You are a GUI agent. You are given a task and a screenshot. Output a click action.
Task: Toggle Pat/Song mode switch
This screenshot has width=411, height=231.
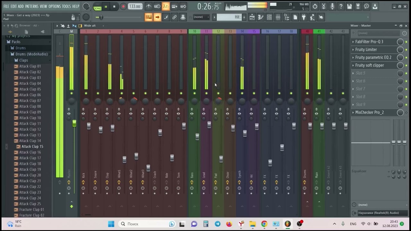(x=97, y=6)
